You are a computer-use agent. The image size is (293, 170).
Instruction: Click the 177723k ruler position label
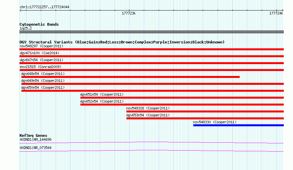click(x=129, y=13)
